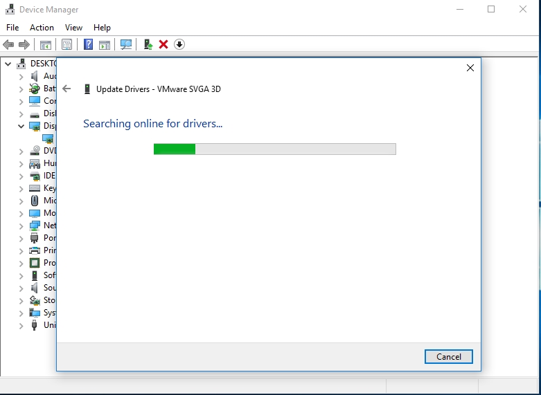This screenshot has height=395, width=541.
Task: Expand the Storage controllers tree node
Action: (x=21, y=300)
